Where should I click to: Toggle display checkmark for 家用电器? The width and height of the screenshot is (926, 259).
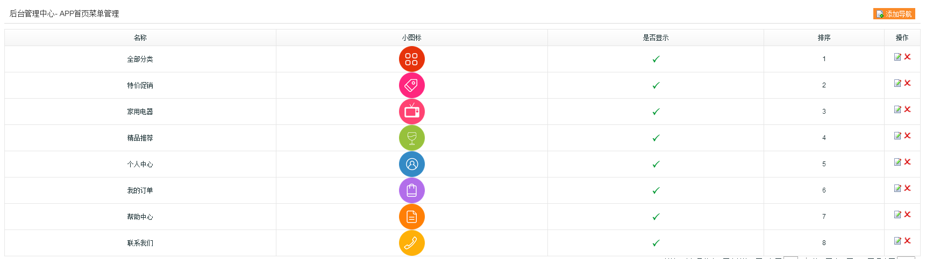tap(656, 112)
